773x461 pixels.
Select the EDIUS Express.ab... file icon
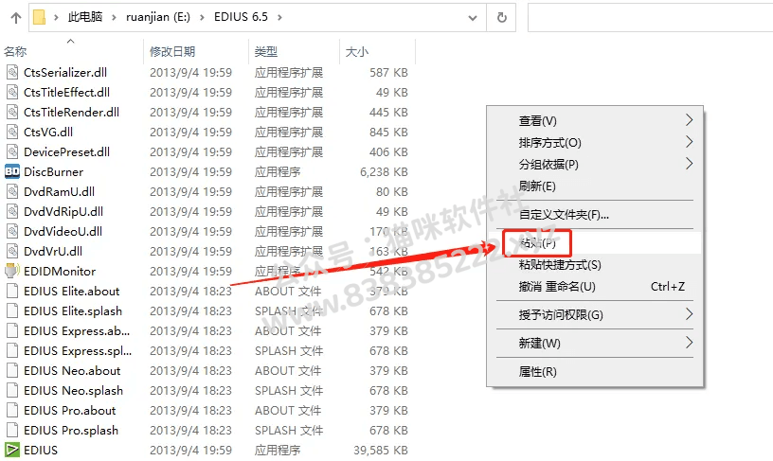12,331
